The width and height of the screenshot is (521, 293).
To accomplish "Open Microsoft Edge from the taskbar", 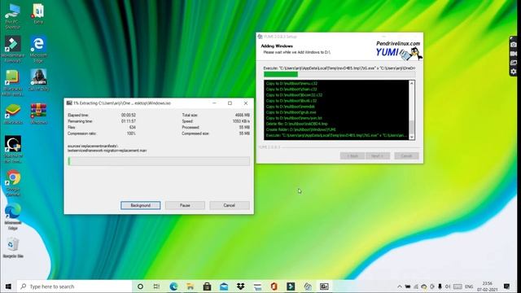I will 173,286.
